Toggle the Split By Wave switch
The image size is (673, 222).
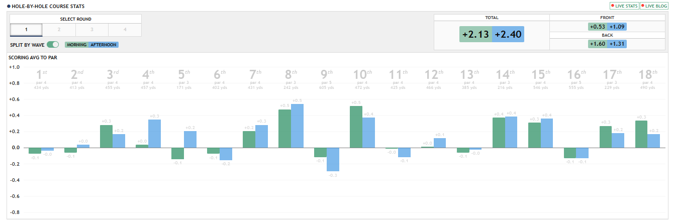pos(53,45)
